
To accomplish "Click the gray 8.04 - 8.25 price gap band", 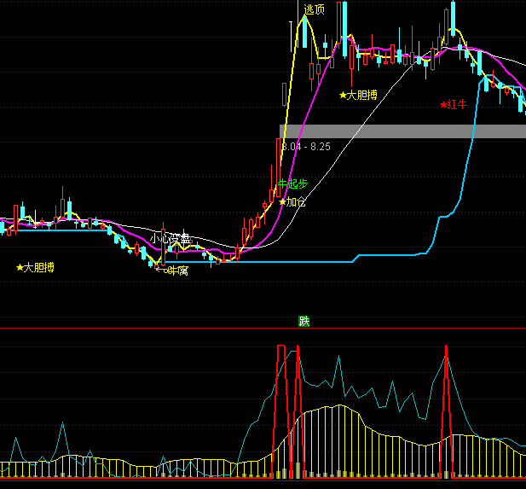I will pyautogui.click(x=402, y=131).
